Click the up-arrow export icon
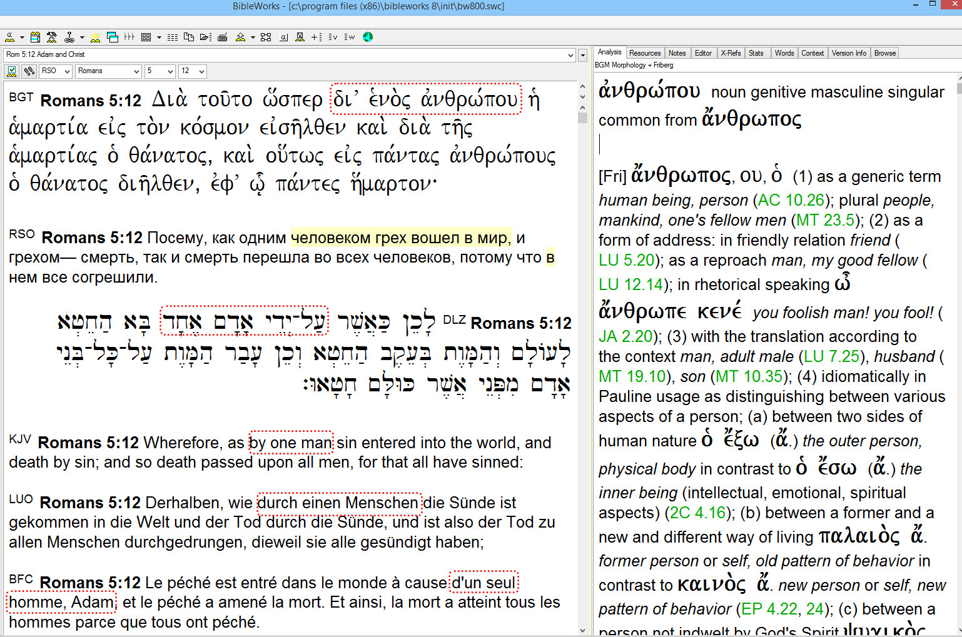The height and width of the screenshot is (637, 962). click(240, 37)
